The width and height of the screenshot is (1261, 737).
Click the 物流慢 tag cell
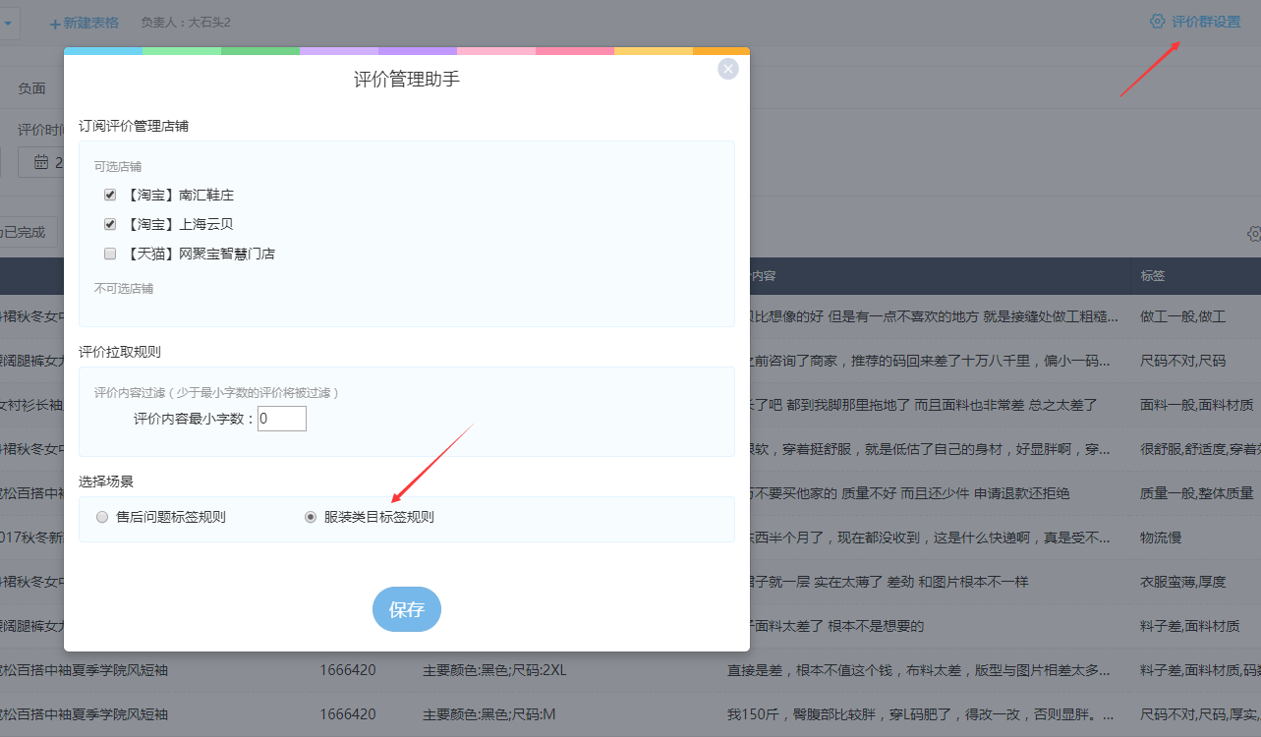1161,538
